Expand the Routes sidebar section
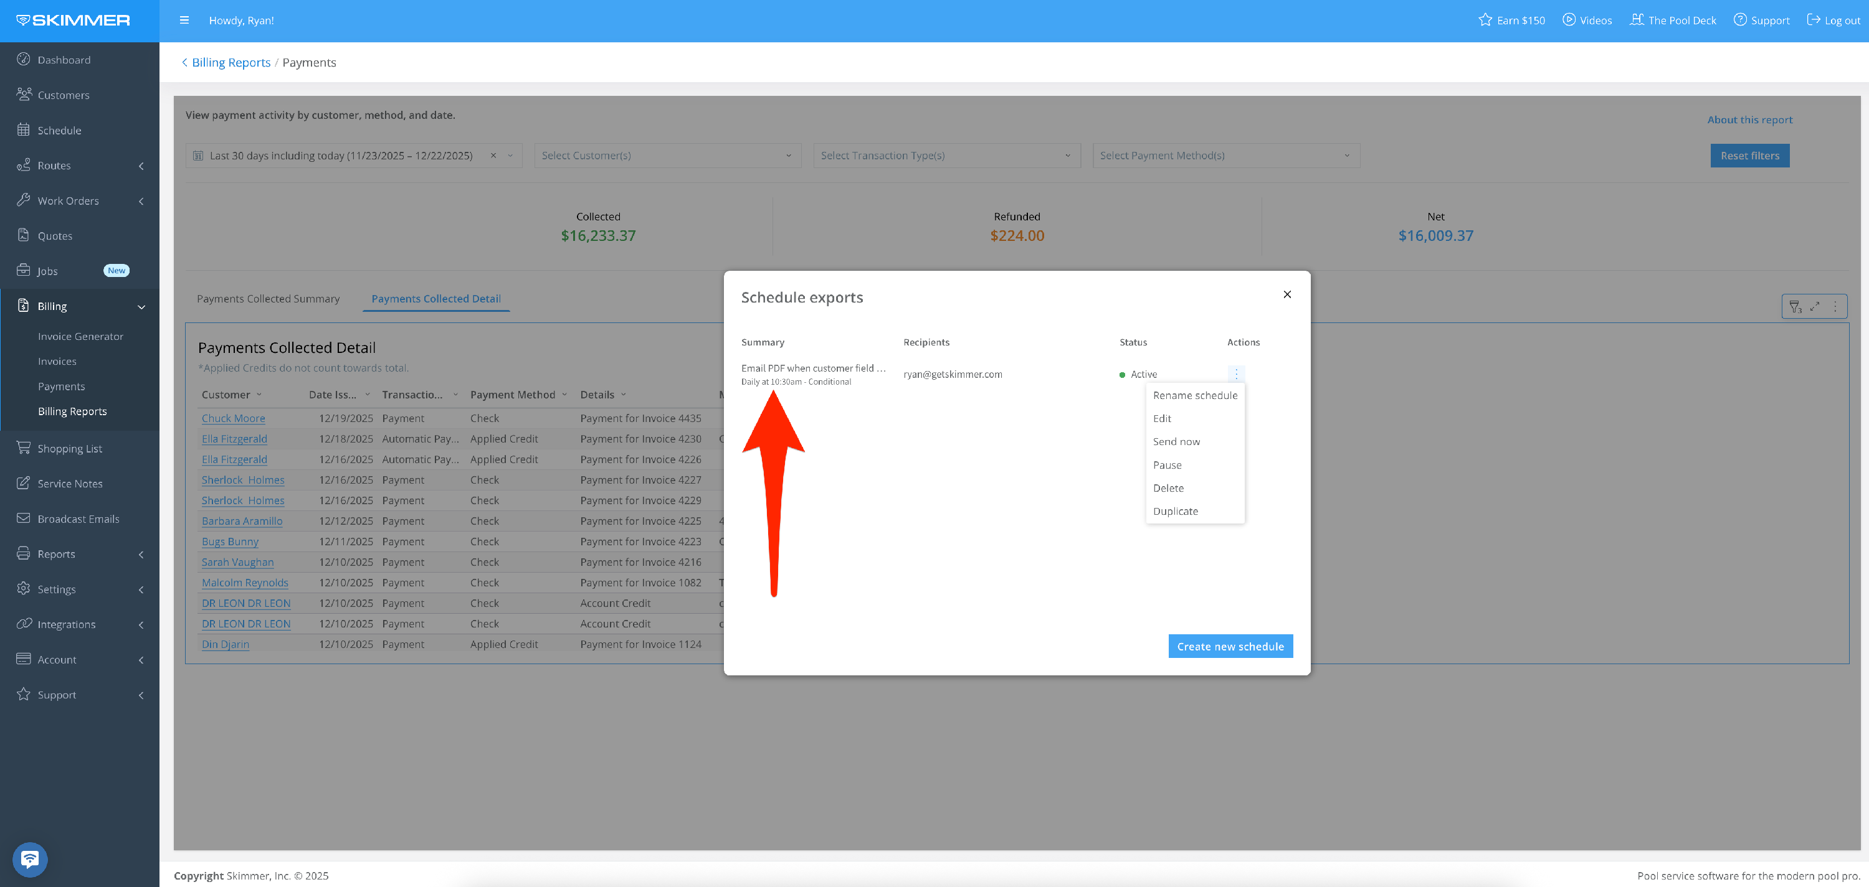The height and width of the screenshot is (887, 1869). click(141, 165)
